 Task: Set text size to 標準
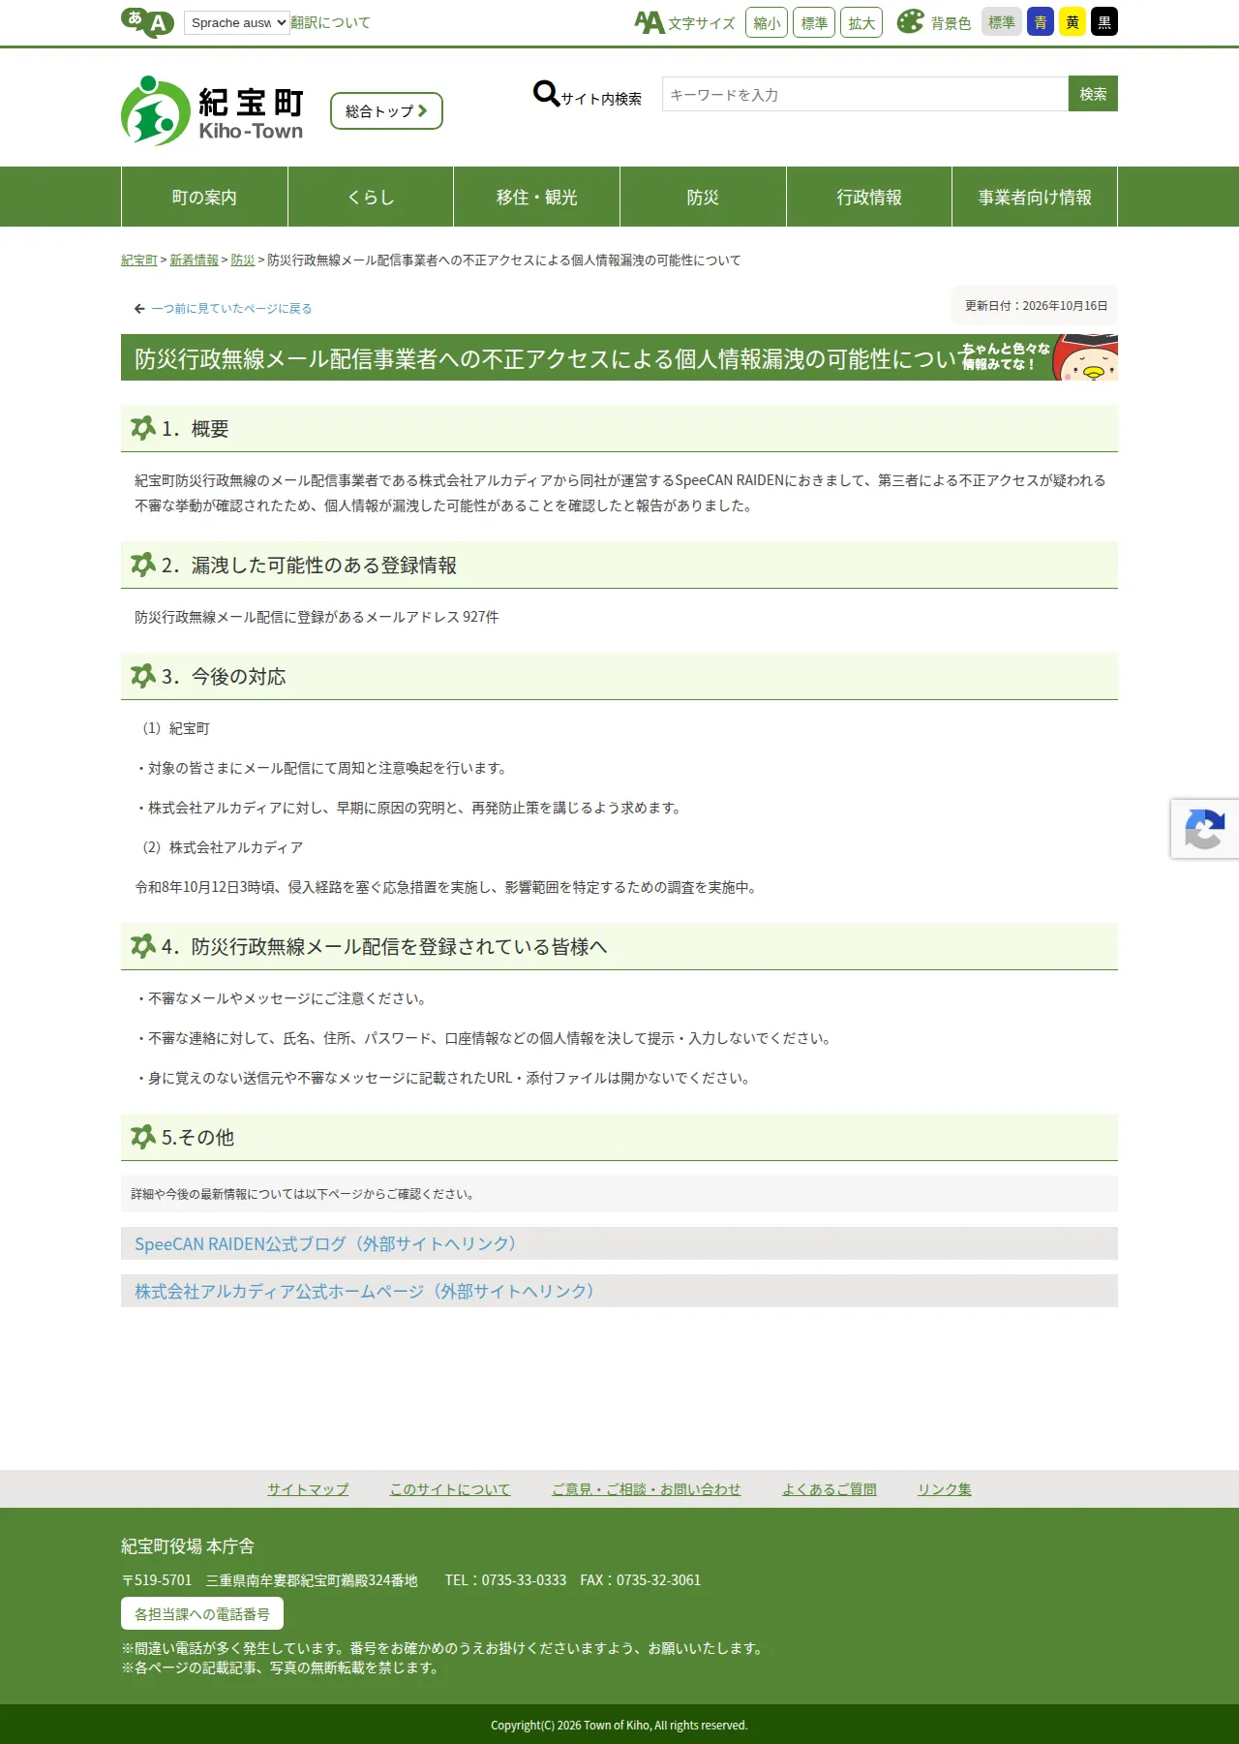tap(814, 22)
